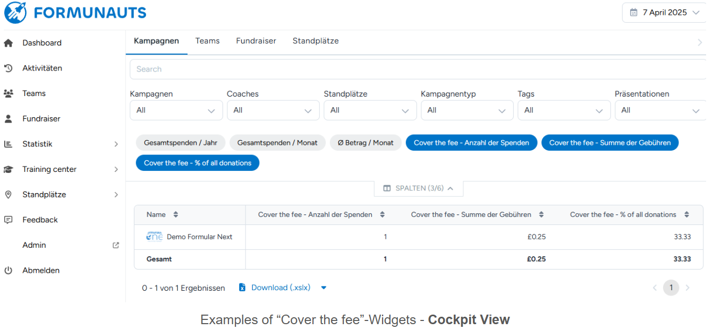Open Teams via the people icon
This screenshot has height=330, width=713.
8,93
